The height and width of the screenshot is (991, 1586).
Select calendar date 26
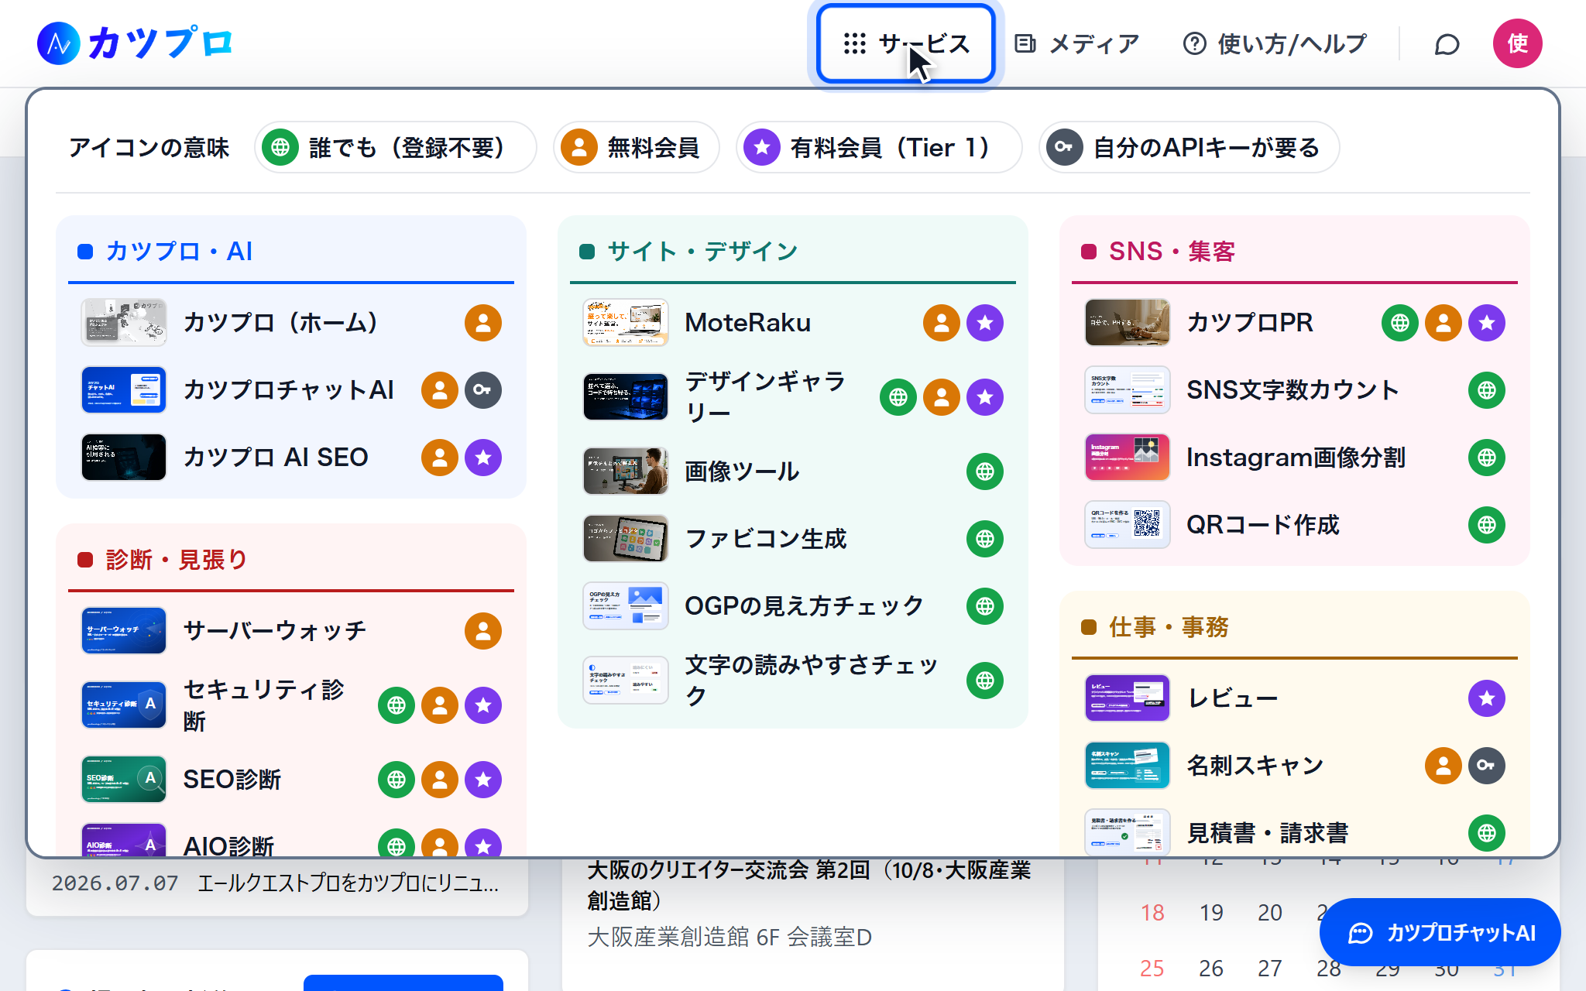pyautogui.click(x=1211, y=969)
